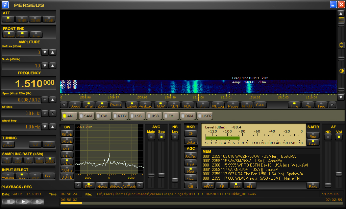Select the EIBI memory database
This screenshot has height=209, width=346.
tap(222, 185)
